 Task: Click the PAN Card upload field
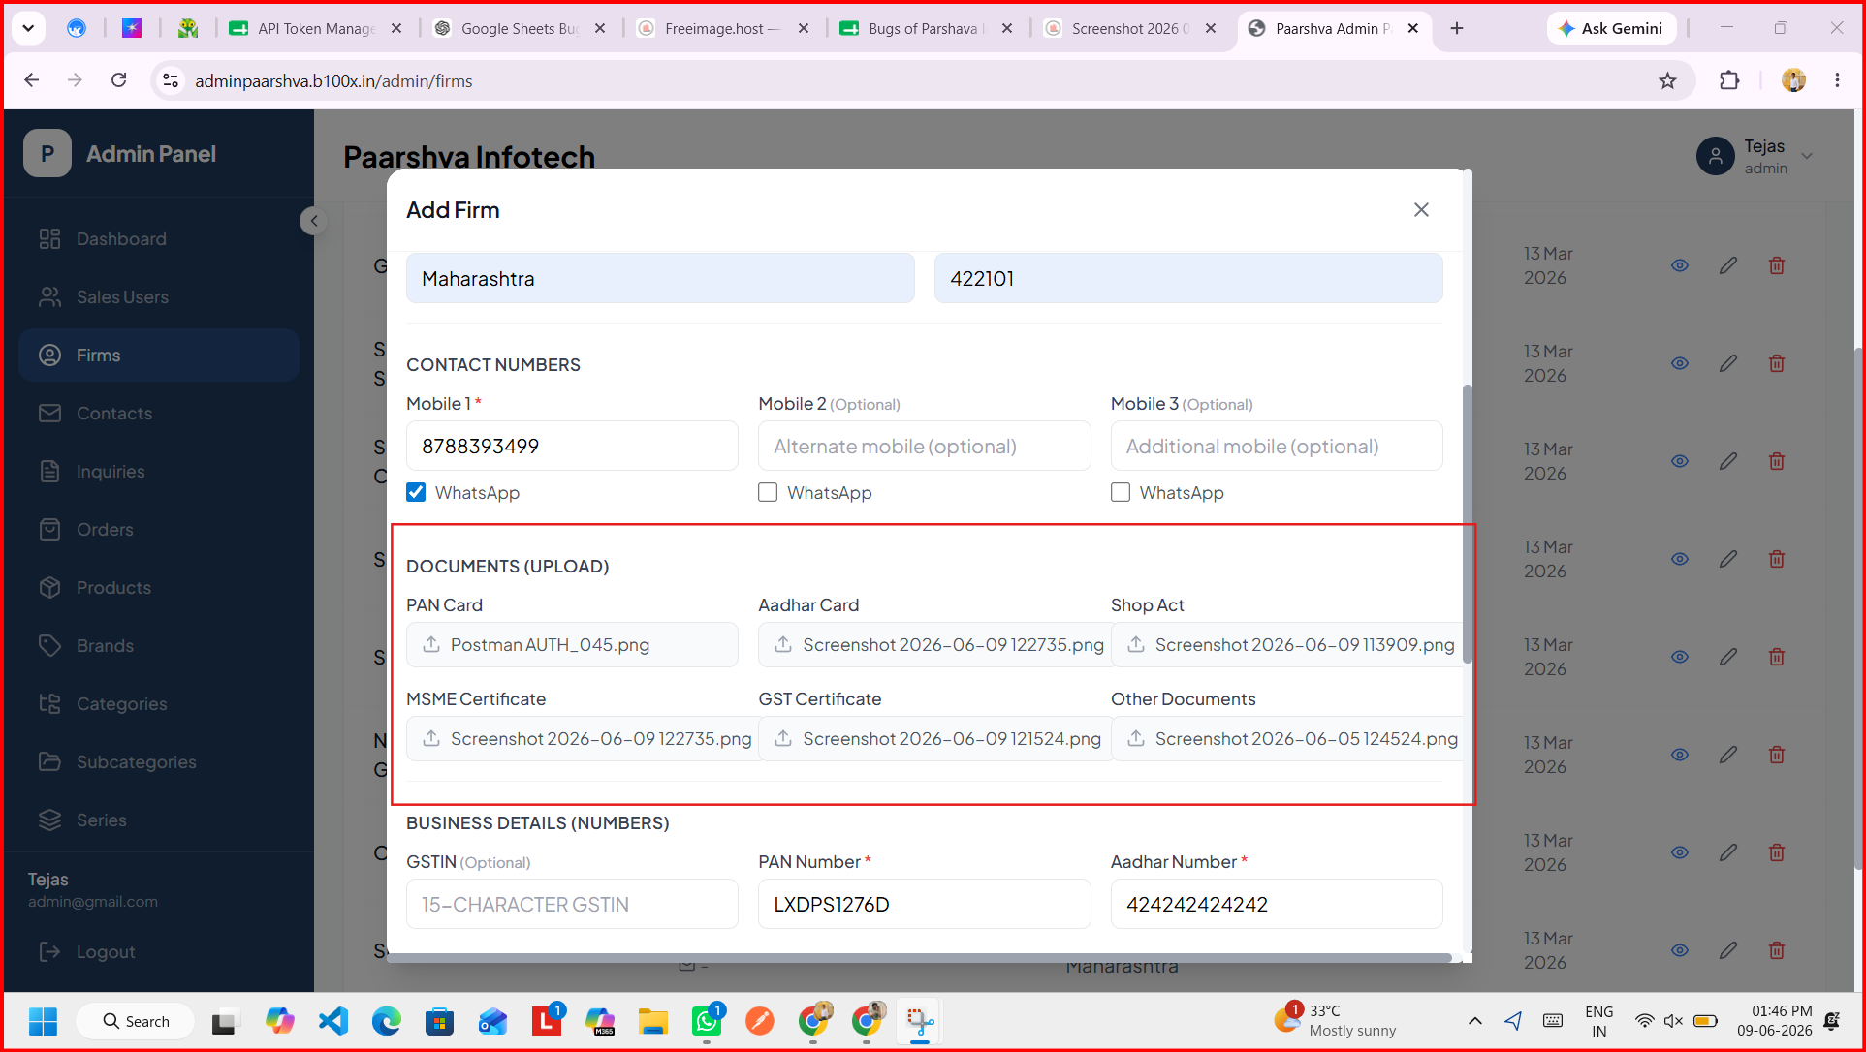click(572, 644)
